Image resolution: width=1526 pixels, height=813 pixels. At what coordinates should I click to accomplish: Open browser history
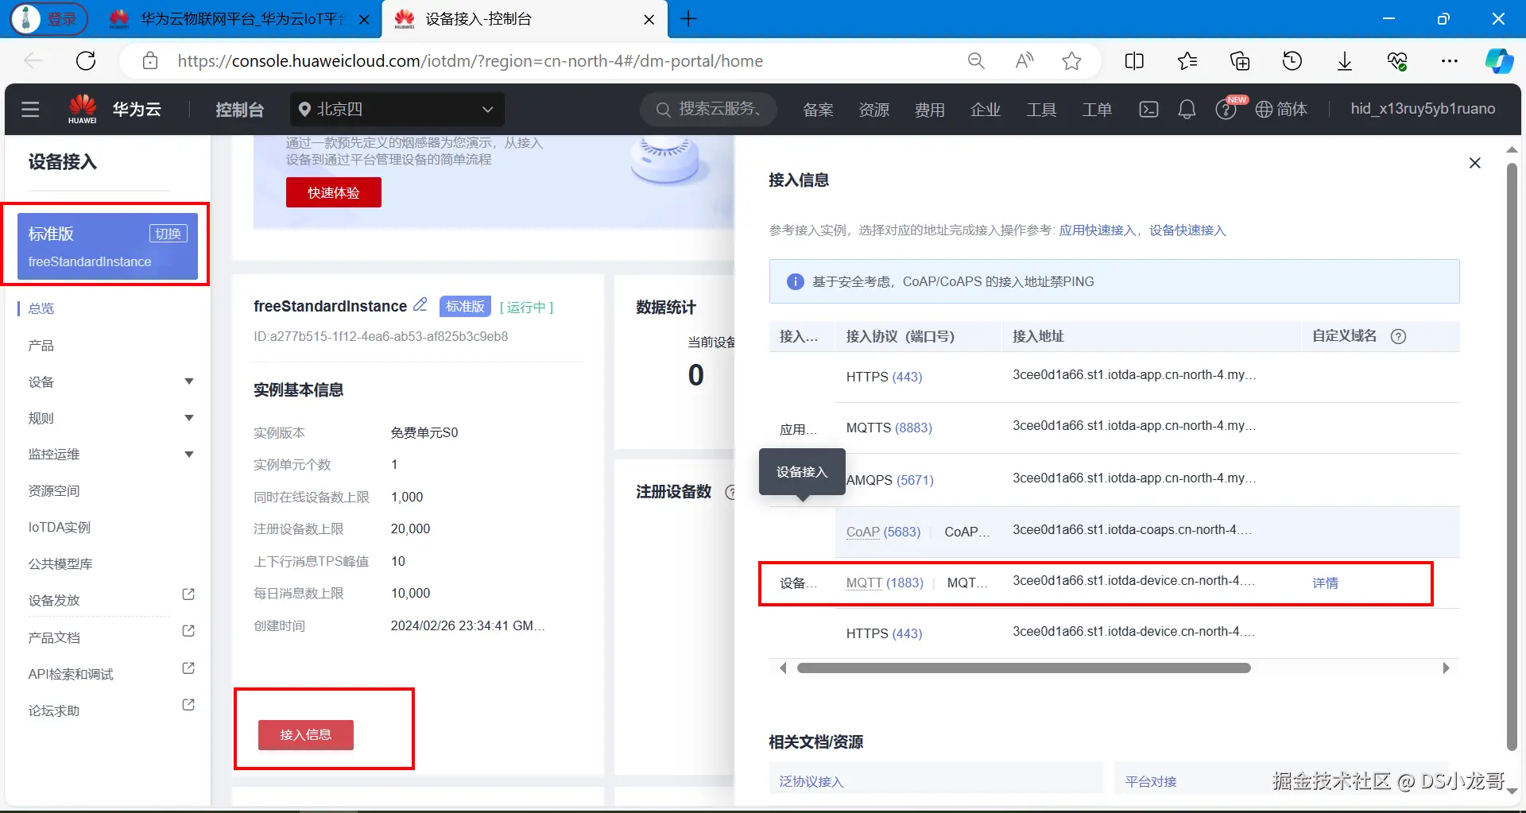coord(1292,60)
